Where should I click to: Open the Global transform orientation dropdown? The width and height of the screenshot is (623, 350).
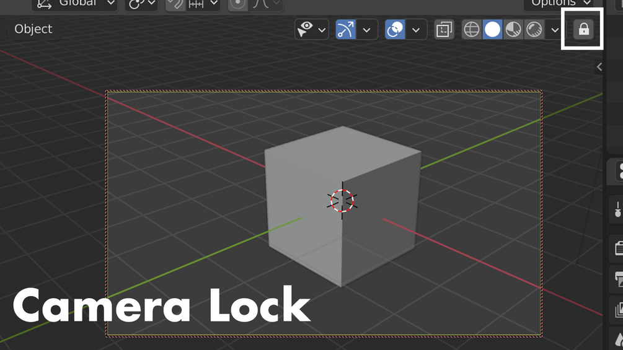pos(74,4)
